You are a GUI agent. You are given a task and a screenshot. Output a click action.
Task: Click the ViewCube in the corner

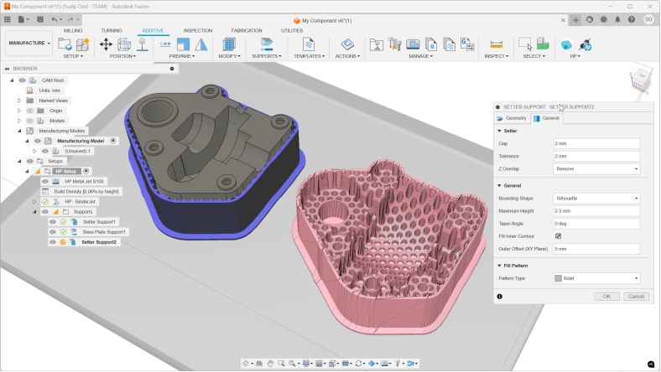(x=640, y=80)
